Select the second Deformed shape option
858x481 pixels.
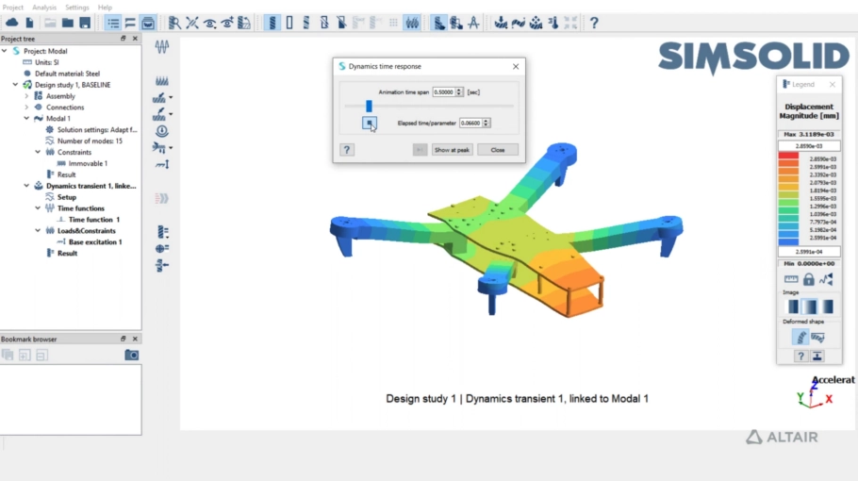[x=818, y=337]
